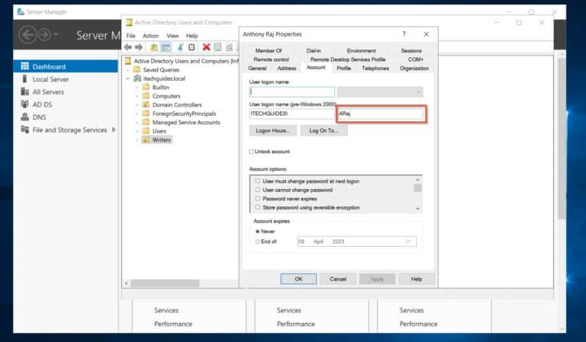Enable User must change password at next logon

point(257,181)
